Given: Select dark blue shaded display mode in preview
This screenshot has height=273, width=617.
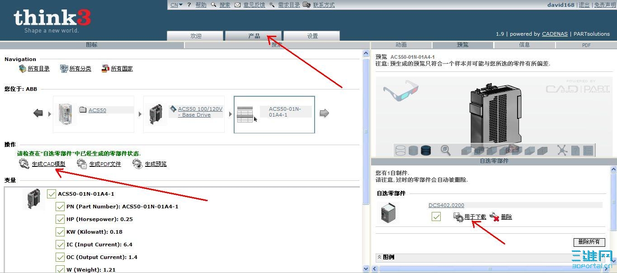Looking at the screenshot, I should tap(426, 151).
